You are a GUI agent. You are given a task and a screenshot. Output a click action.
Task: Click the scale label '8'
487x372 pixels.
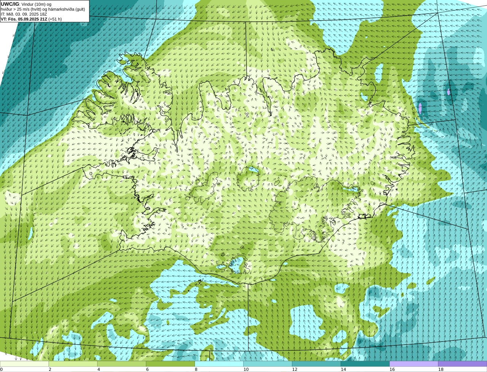[196, 369]
